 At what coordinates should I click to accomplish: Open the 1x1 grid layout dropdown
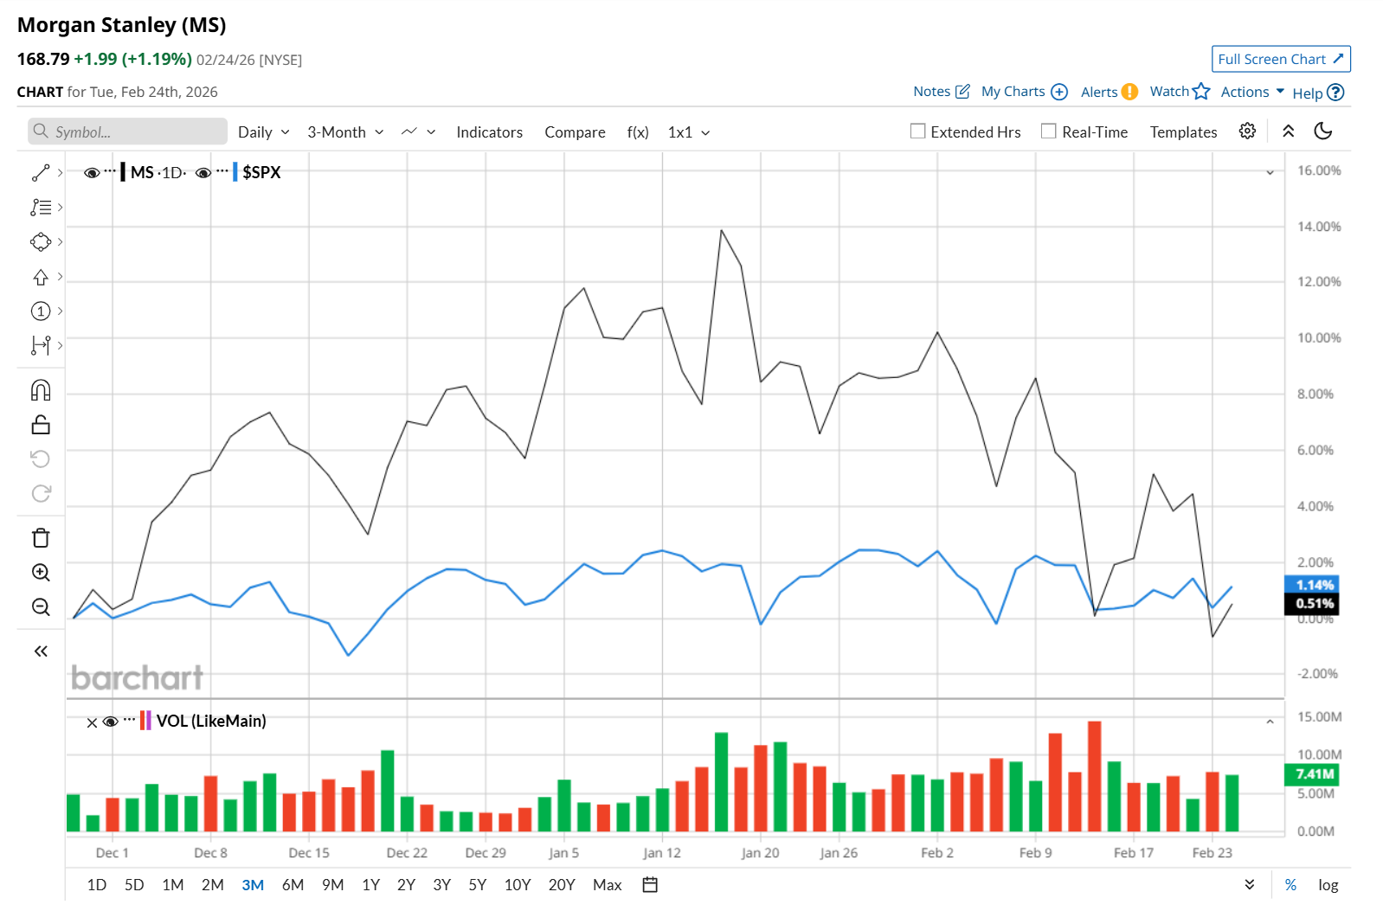point(689,132)
